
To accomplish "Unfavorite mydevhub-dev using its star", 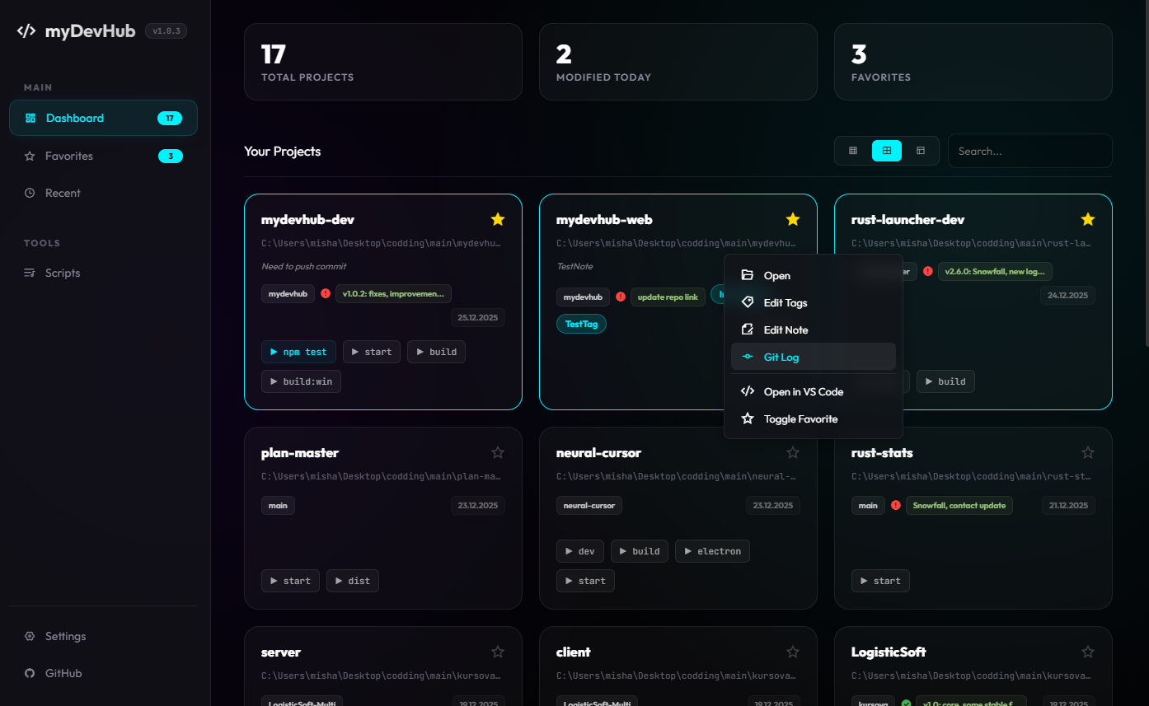I will (x=498, y=219).
